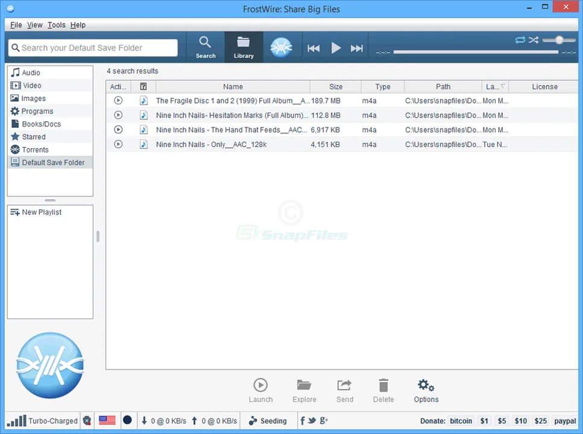Select Books/Docs in the library sidebar
The height and width of the screenshot is (434, 583).
[50, 124]
